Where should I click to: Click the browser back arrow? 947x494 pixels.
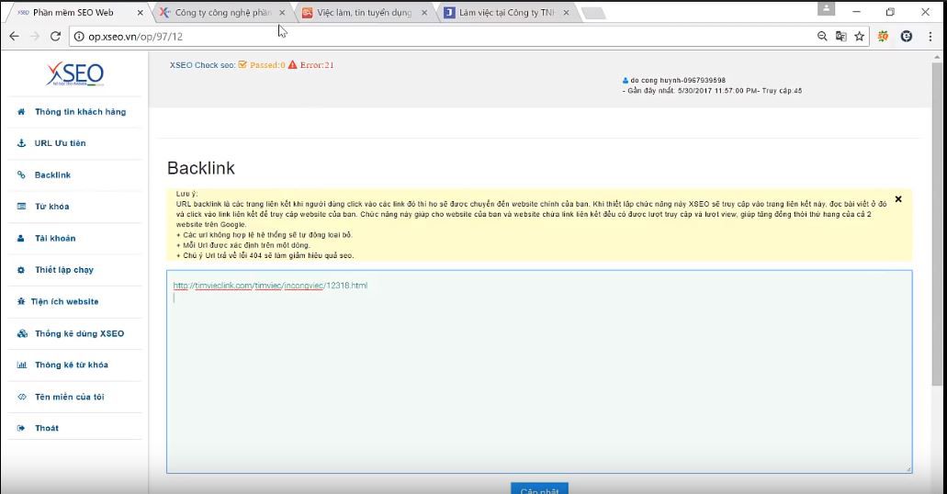(x=15, y=36)
